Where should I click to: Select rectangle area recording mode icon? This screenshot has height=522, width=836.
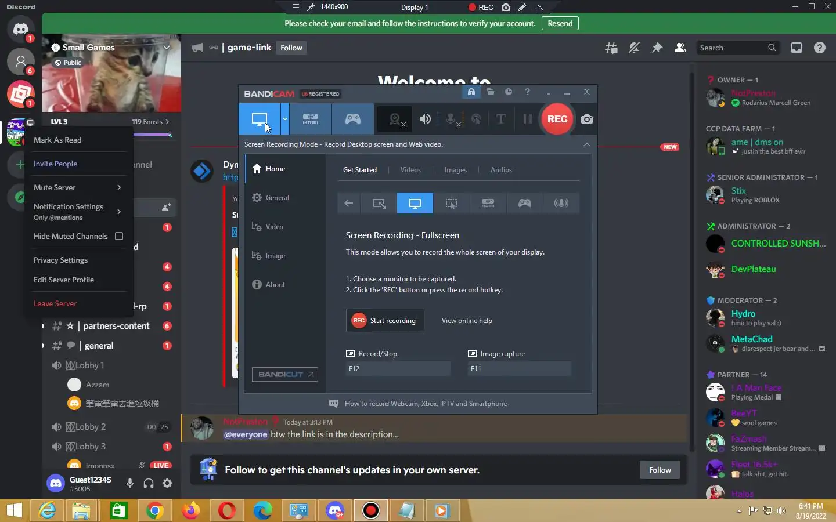pos(379,203)
